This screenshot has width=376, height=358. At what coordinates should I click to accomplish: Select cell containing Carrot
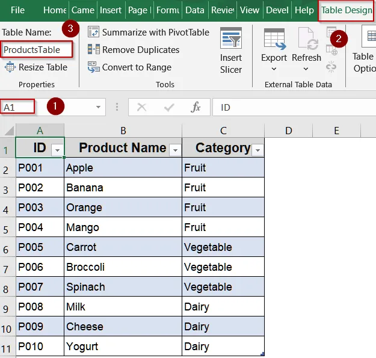pyautogui.click(x=123, y=247)
